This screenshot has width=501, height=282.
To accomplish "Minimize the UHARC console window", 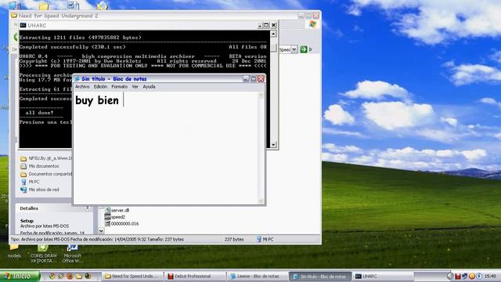I will 260,25.
